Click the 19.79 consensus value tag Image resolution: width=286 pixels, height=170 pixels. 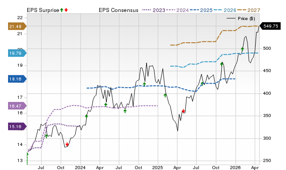tap(17, 53)
